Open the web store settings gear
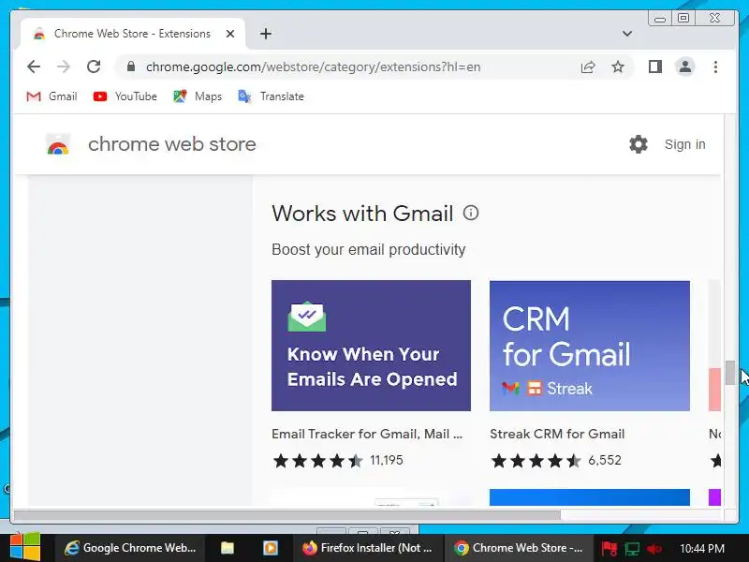Viewport: 749px width, 562px height. coord(639,144)
